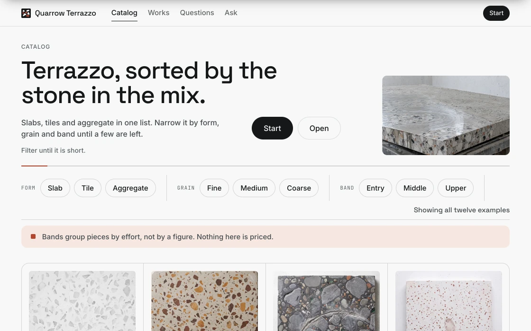The height and width of the screenshot is (331, 531).
Task: Select the Ask nav item
Action: point(231,13)
